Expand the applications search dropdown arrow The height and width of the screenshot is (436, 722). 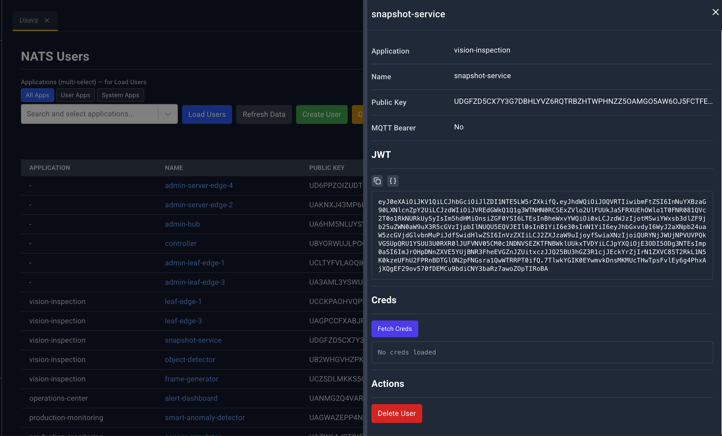point(168,114)
